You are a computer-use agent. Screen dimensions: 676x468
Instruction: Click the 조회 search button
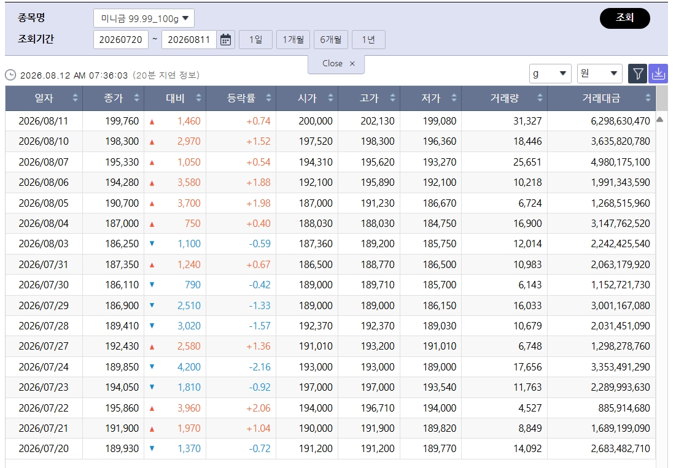click(x=624, y=18)
